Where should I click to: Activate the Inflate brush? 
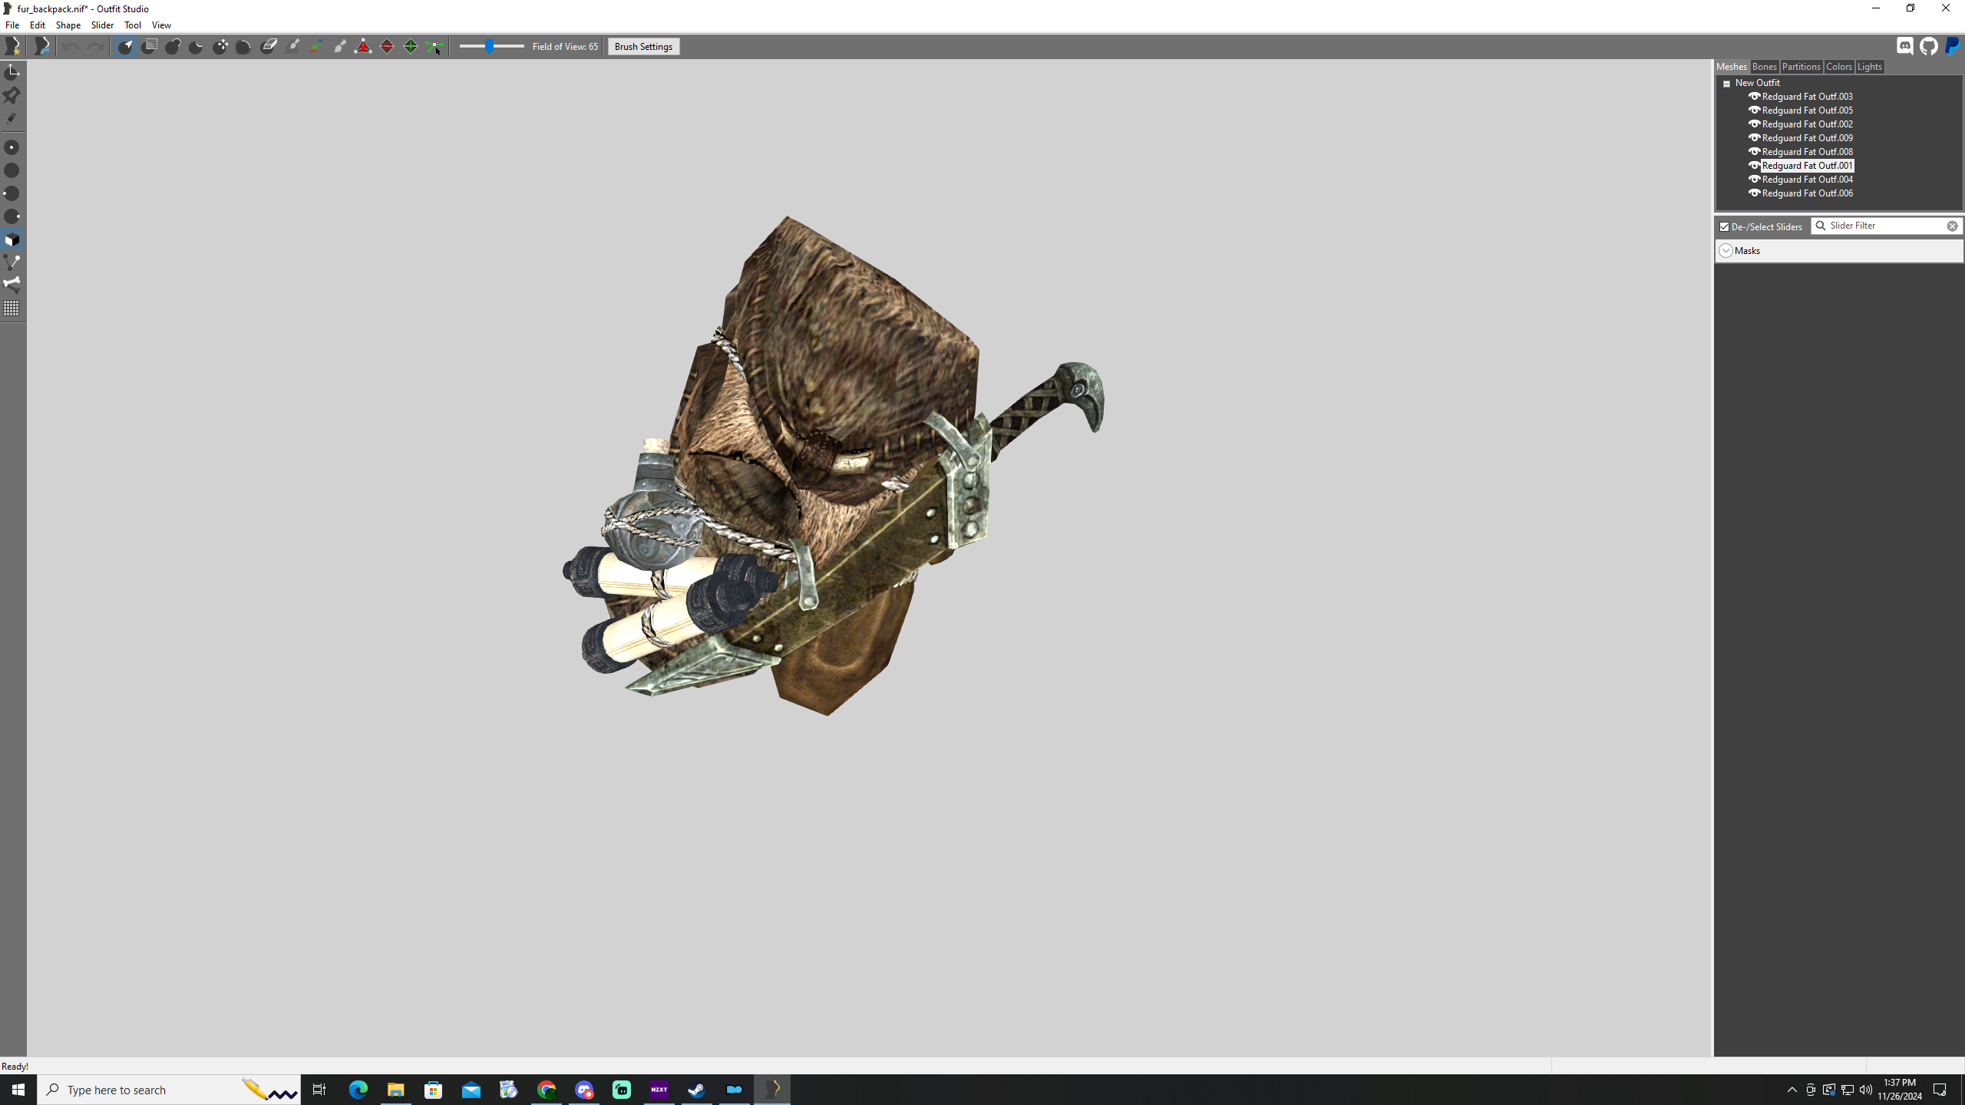(x=173, y=46)
